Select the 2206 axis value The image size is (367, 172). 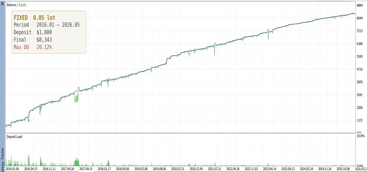[359, 108]
